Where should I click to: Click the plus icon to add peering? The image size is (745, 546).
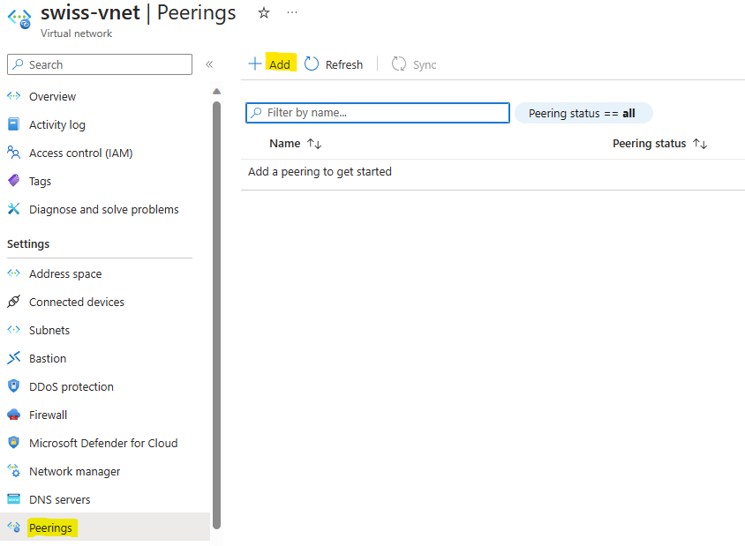coord(255,64)
